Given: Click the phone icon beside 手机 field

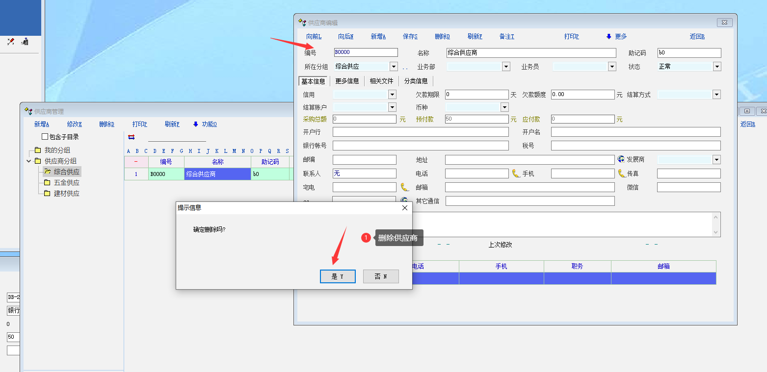Looking at the screenshot, I should pos(622,174).
